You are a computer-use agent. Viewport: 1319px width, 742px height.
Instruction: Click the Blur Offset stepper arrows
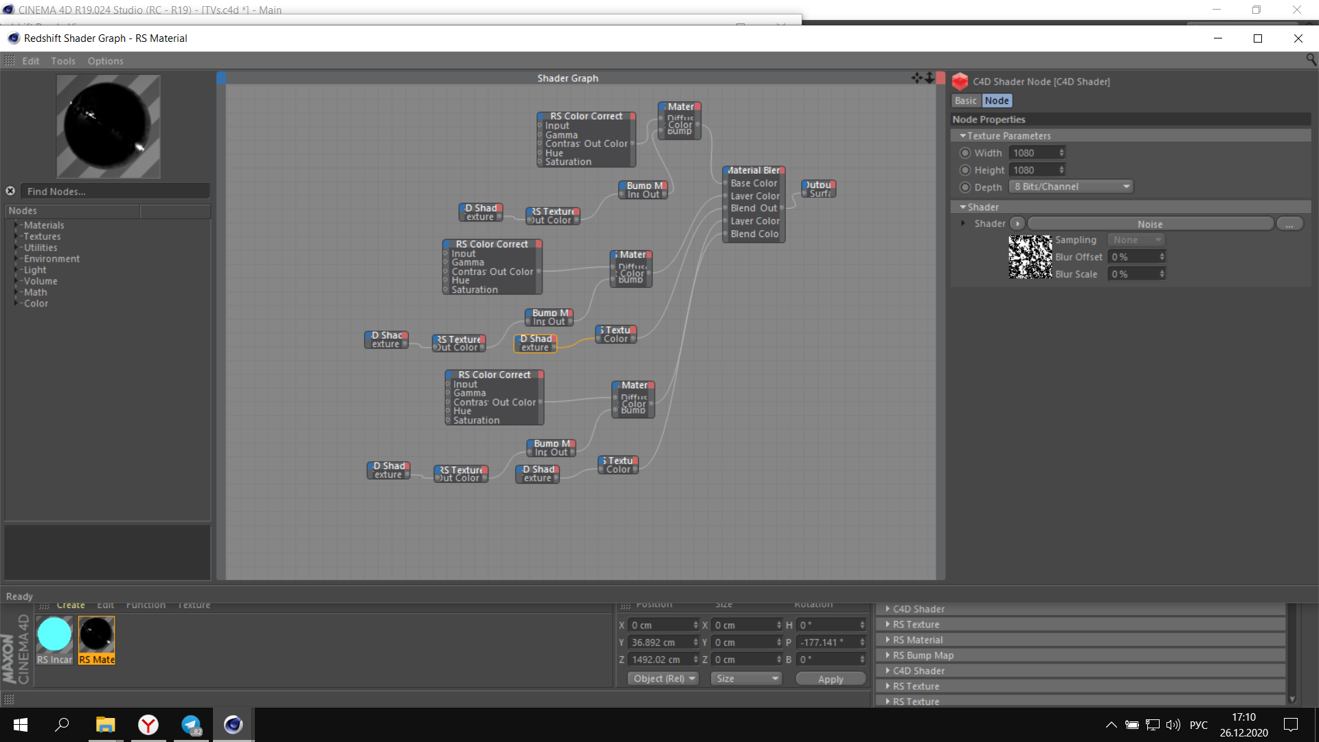pyautogui.click(x=1162, y=256)
